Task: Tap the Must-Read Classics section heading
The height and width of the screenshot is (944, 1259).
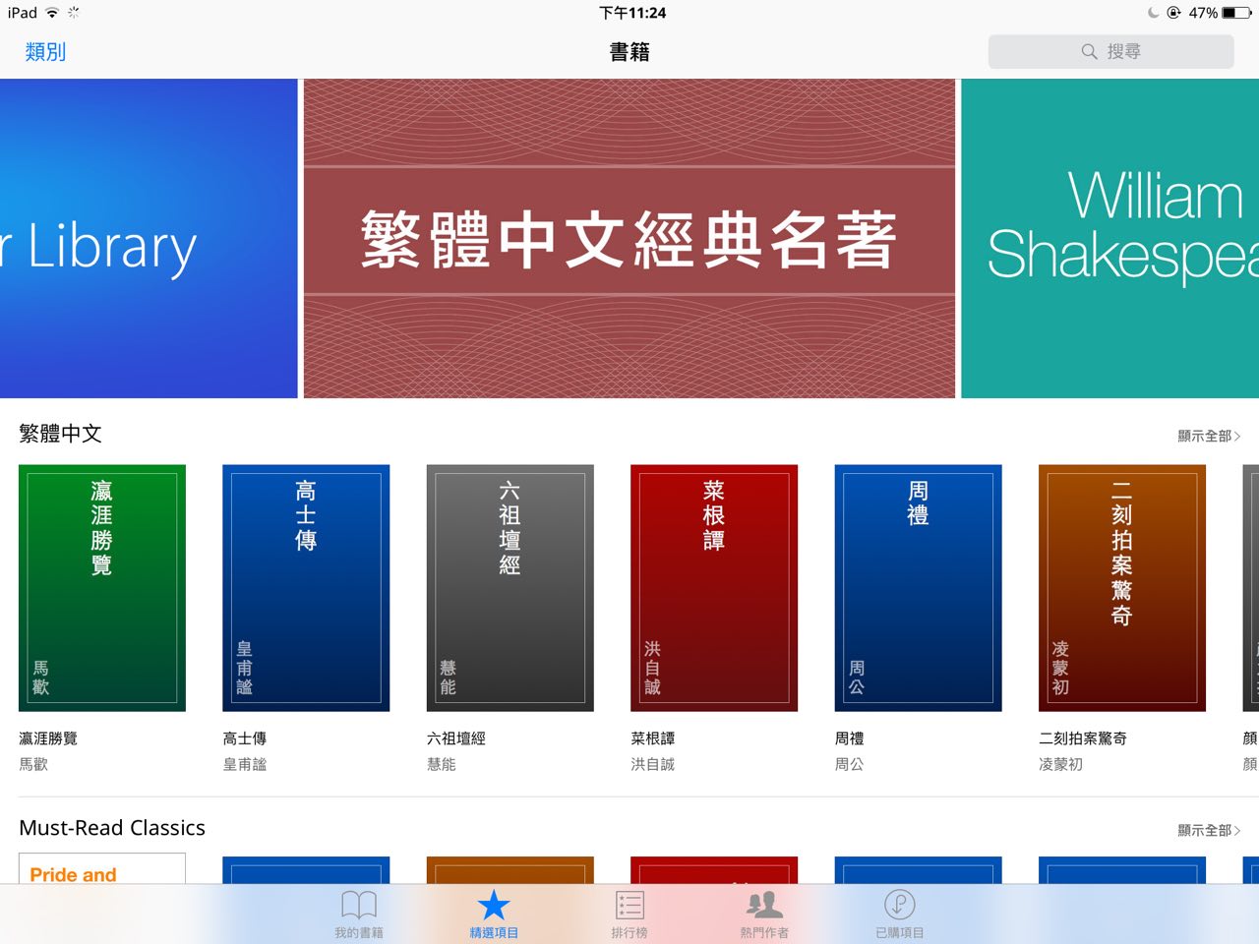Action: tap(112, 828)
